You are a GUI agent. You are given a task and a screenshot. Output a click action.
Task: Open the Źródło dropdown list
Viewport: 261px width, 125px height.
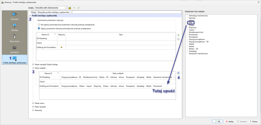click(66, 8)
